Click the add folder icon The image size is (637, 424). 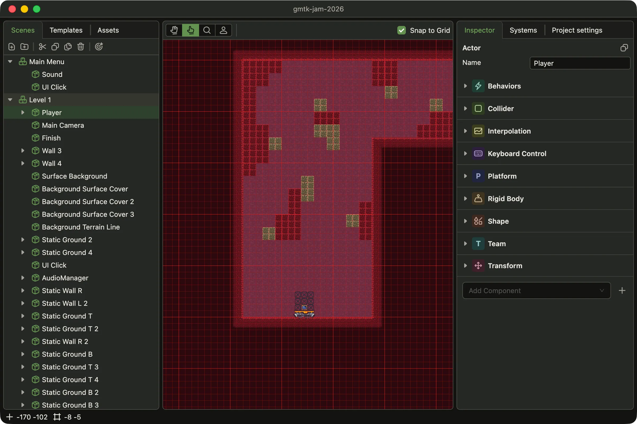pos(24,47)
